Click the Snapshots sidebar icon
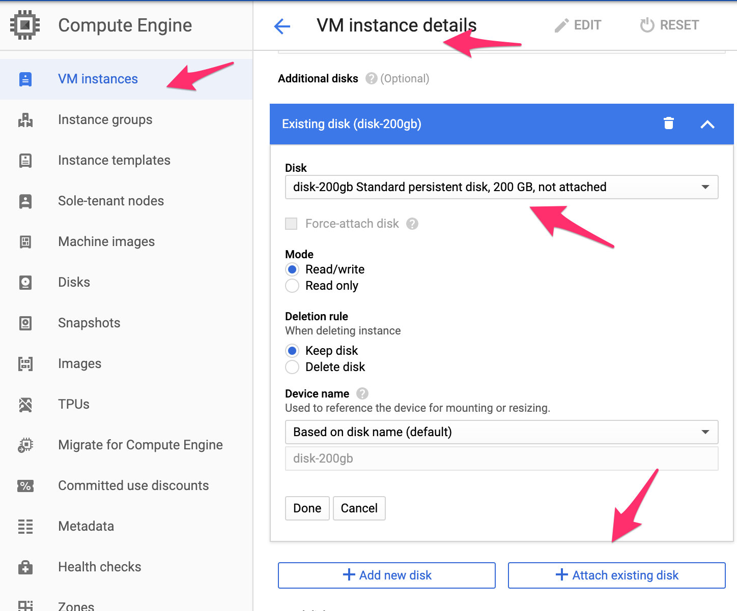 25,323
